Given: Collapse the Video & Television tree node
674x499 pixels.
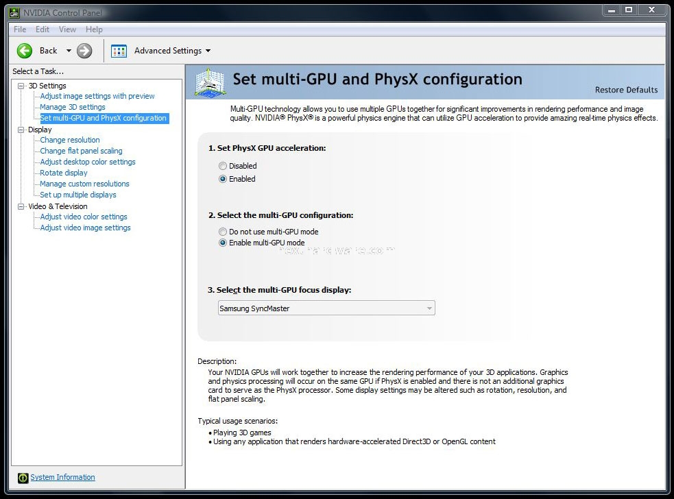Looking at the screenshot, I should [x=21, y=206].
